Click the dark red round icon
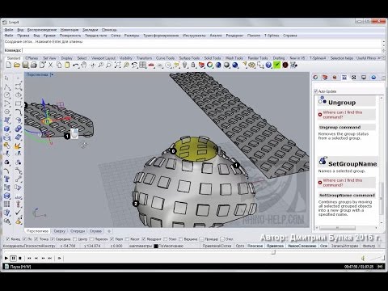The image size is (388, 291). tap(285, 65)
